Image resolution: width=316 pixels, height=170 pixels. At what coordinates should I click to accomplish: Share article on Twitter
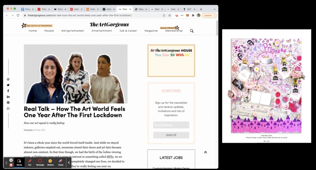coord(8,85)
